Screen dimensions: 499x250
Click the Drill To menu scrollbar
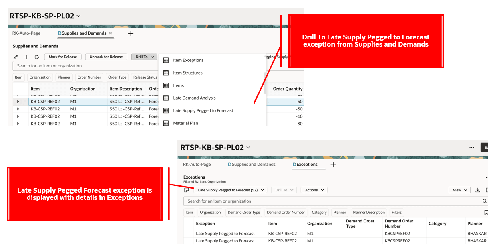pos(265,83)
